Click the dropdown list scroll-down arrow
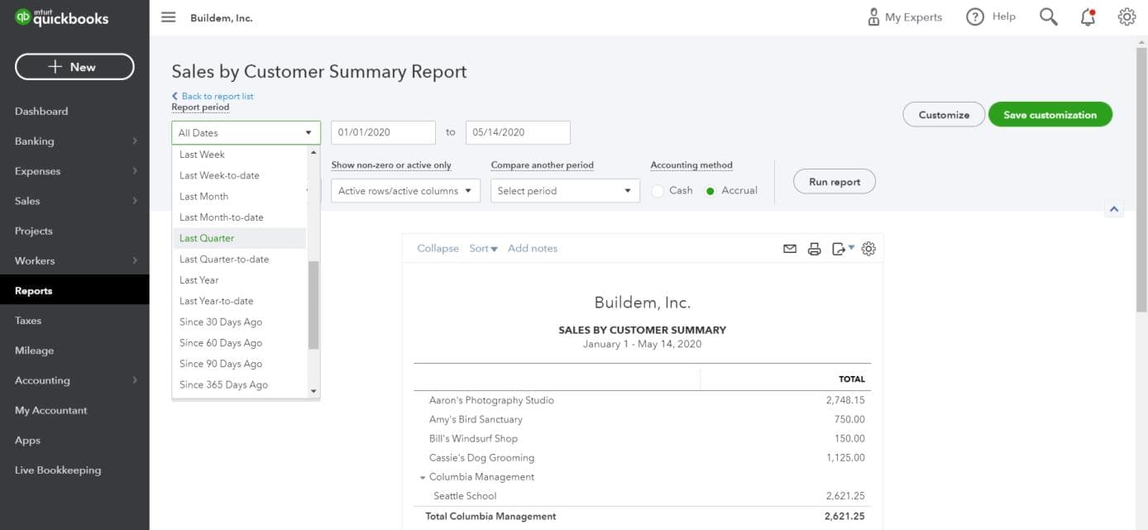 313,391
